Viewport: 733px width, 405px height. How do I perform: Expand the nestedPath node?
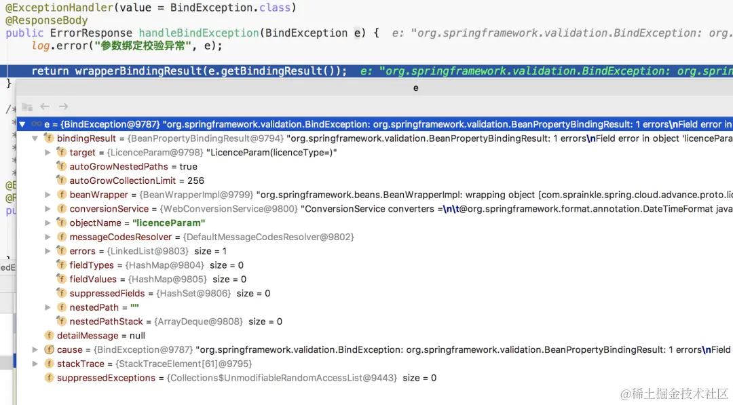48,307
